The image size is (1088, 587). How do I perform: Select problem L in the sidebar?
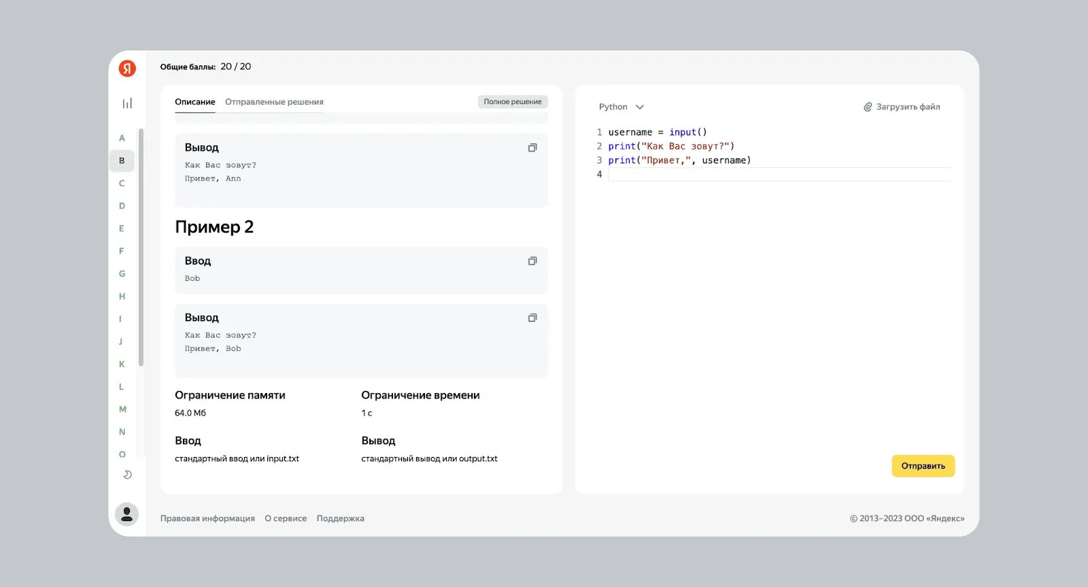(x=122, y=386)
